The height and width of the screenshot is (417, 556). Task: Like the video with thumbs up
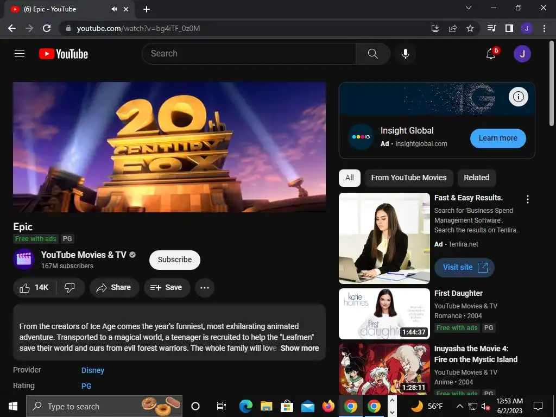pos(34,288)
